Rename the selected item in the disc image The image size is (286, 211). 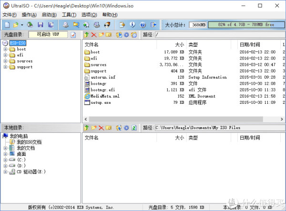click(x=109, y=35)
